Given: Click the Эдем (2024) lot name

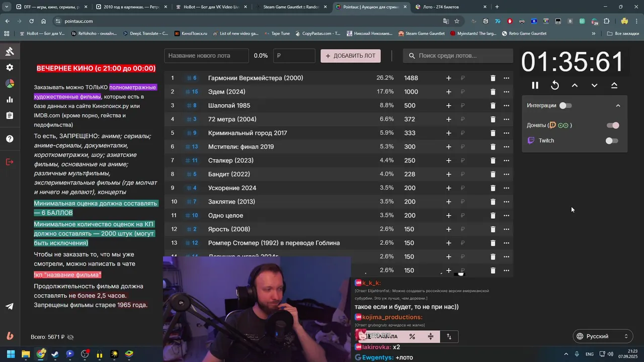Looking at the screenshot, I should [x=226, y=92].
